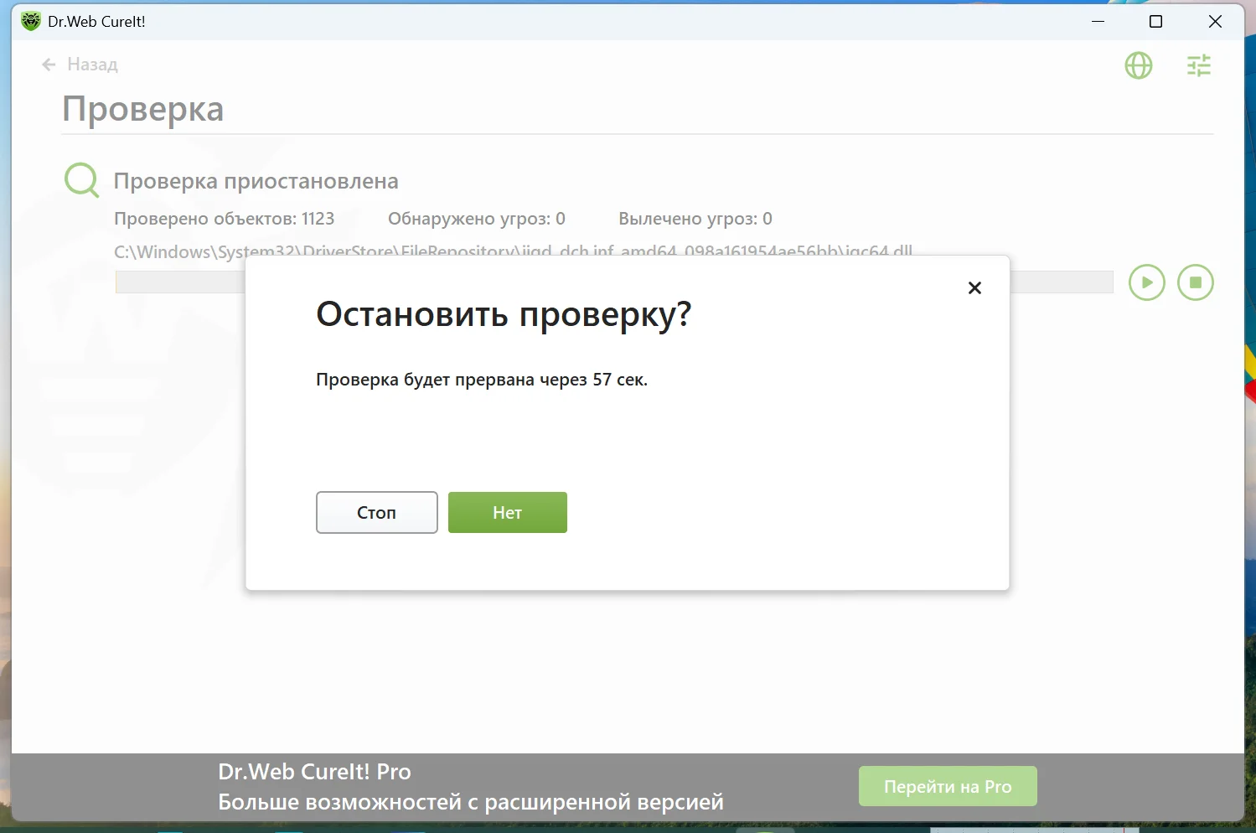The image size is (1256, 833).
Task: Click the Dr.Web CureIt! Pro banner title
Action: [314, 772]
